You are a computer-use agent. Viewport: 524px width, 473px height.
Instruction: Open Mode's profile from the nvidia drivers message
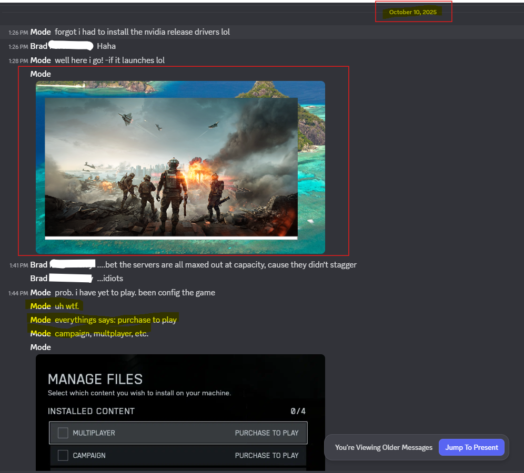click(41, 32)
